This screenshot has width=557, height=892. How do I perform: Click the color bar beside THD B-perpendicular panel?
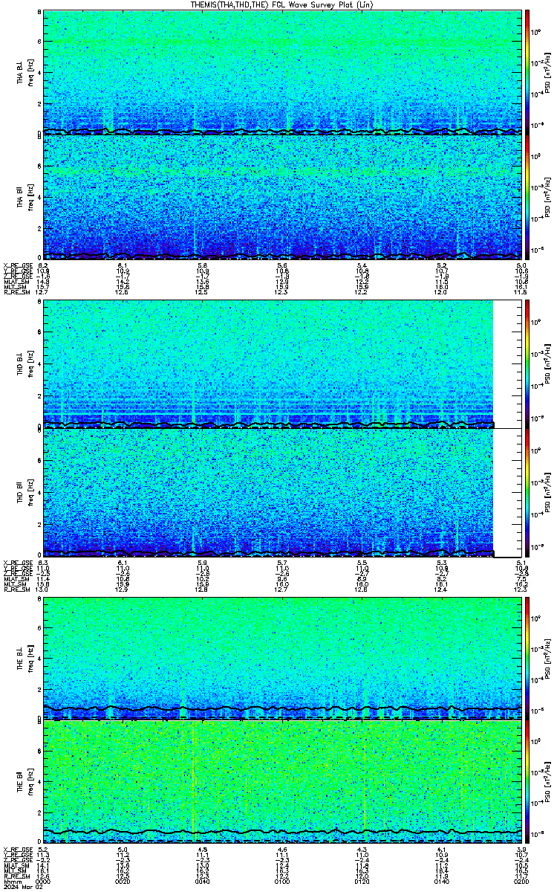click(x=528, y=363)
